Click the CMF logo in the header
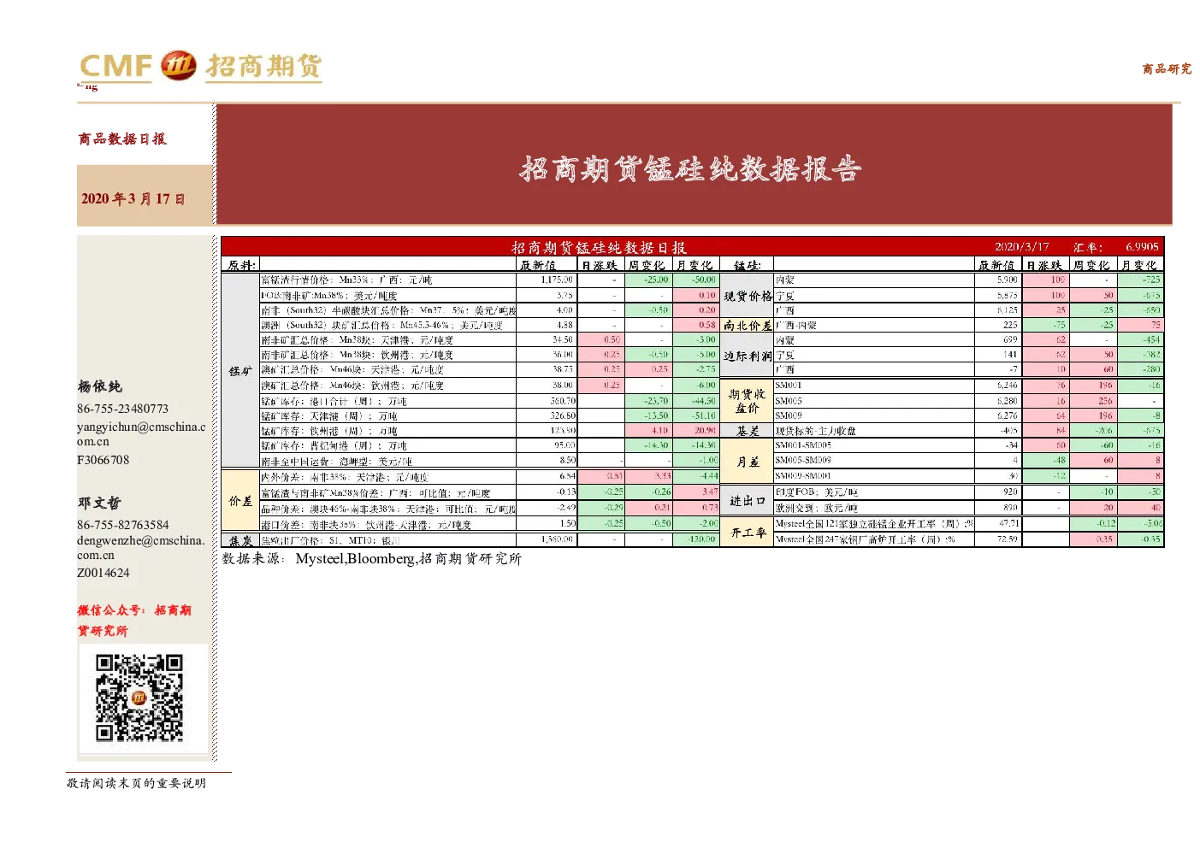The height and width of the screenshot is (848, 1200). (200, 66)
